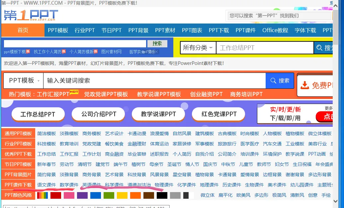Viewport: 344px width, 208px height.
Task: Click the 教学说课PPT pill button
Action: [x=158, y=114]
